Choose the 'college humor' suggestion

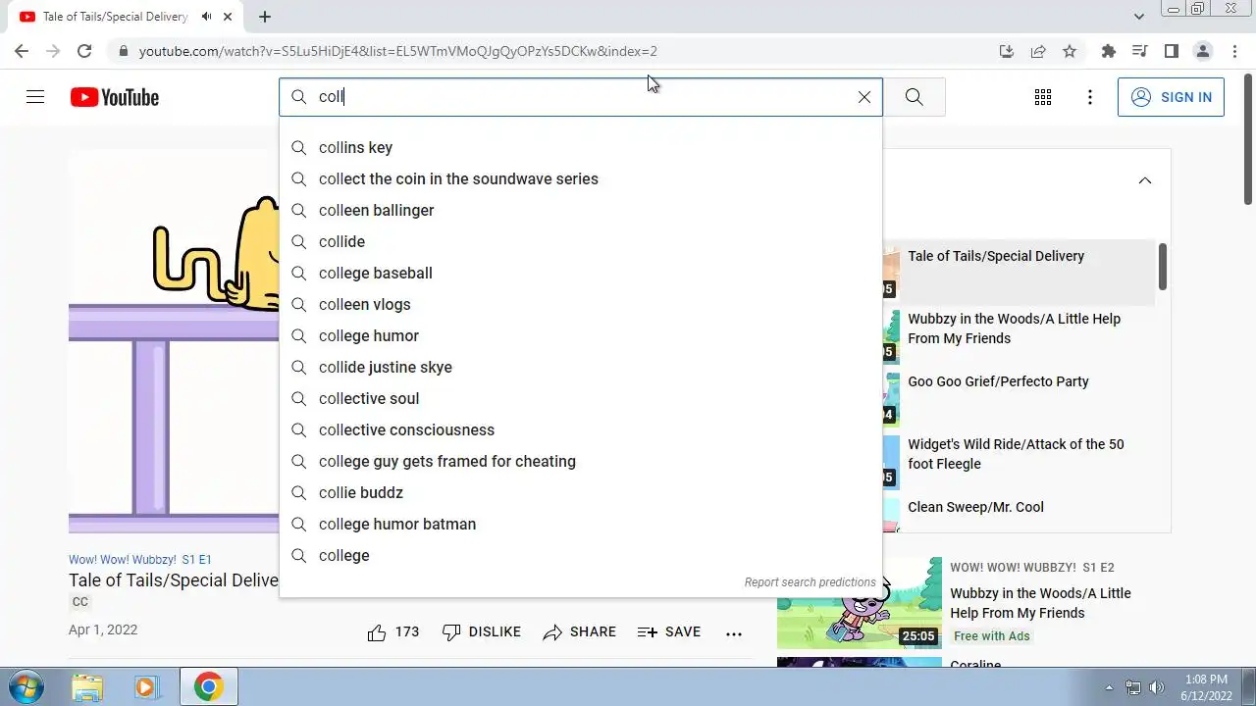(581, 335)
